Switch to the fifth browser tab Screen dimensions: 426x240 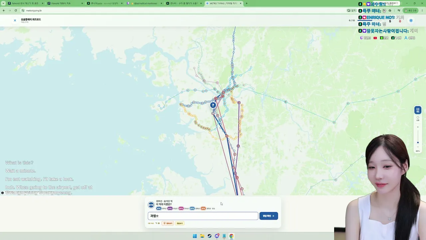(184, 3)
